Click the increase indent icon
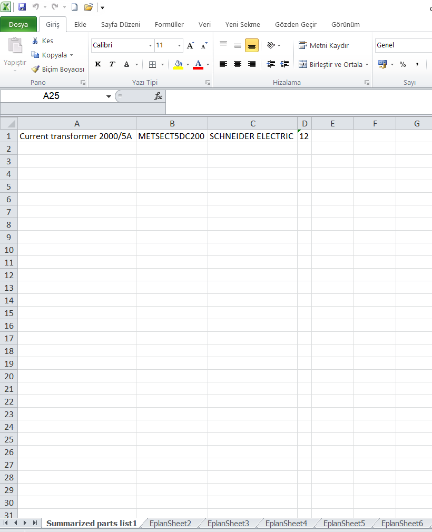 [284, 64]
